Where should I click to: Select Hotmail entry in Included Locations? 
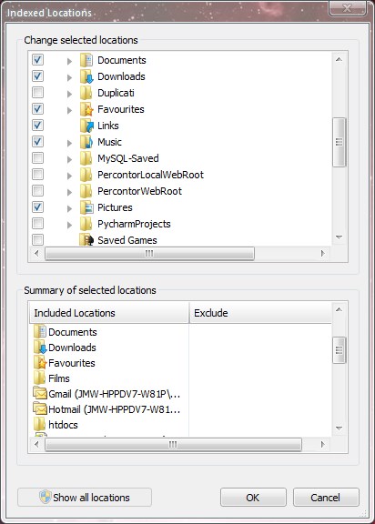pyautogui.click(x=107, y=409)
